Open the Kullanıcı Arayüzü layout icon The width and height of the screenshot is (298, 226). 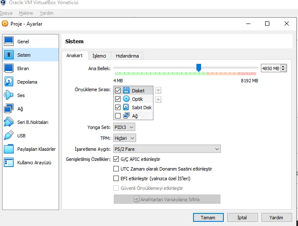8,162
